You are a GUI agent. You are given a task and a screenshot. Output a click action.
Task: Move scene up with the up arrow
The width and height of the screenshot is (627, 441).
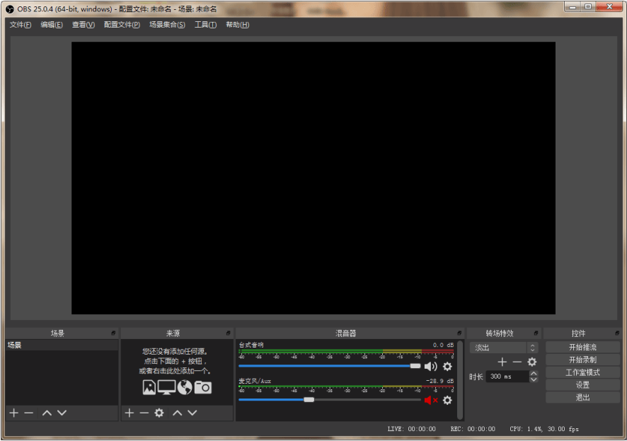pyautogui.click(x=47, y=413)
